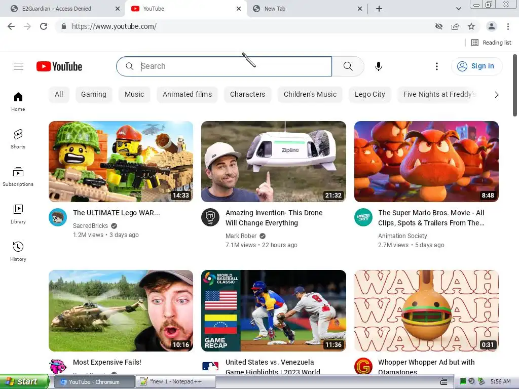Open Super Mario Bros. Movie video title
519x389 pixels.
431,218
